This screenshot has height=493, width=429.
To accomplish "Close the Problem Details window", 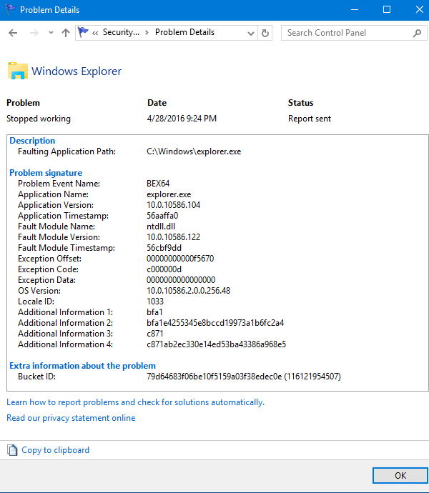I will pos(419,9).
